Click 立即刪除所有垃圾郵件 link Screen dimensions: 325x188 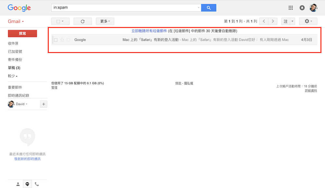[149, 31]
